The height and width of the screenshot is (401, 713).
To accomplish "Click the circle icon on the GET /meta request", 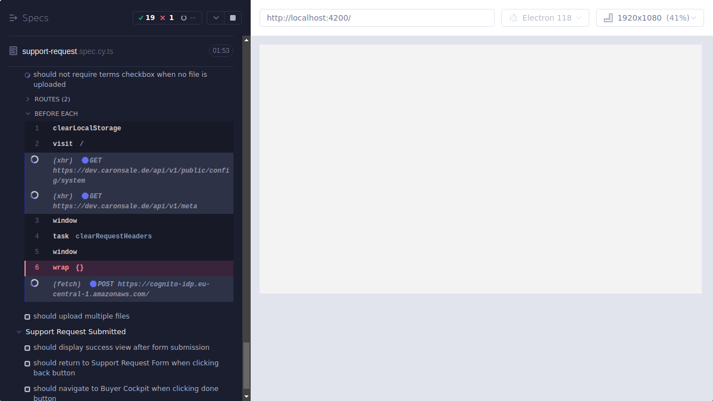I will 34,195.
